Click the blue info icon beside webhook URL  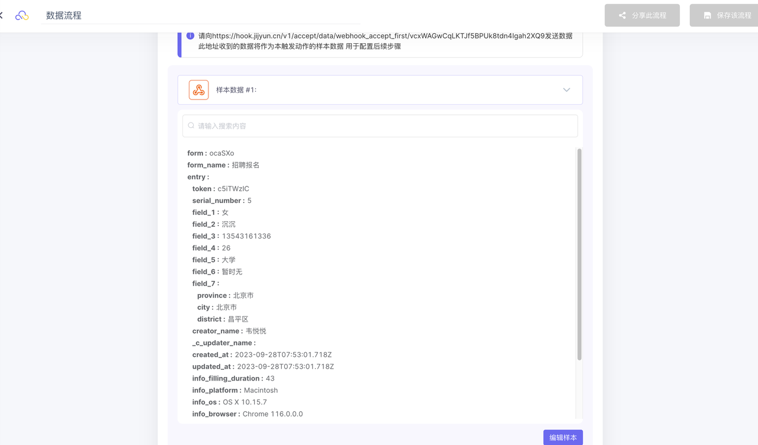coord(190,36)
